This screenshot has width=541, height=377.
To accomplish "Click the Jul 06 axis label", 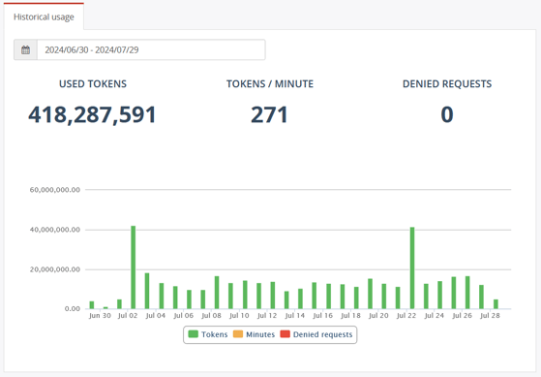I will [184, 316].
